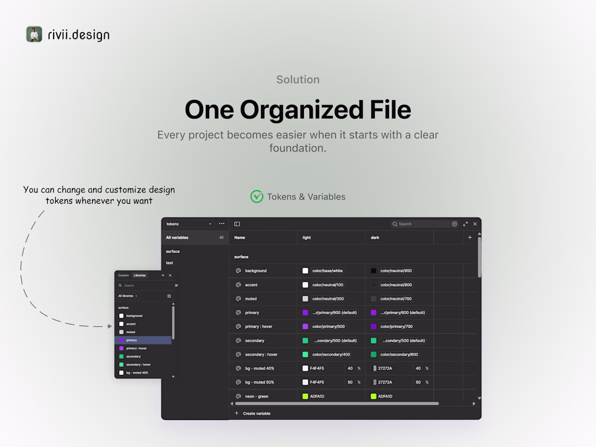This screenshot has height=447, width=596.
Task: Click the variables Search field
Action: pos(424,224)
